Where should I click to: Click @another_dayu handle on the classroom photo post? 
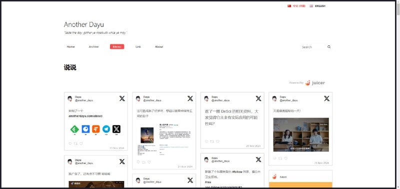click(x=288, y=100)
